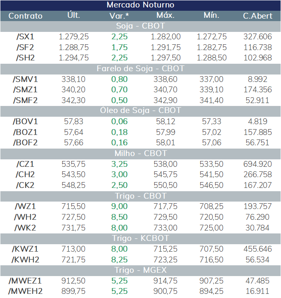
Task: Click the Mín. column header
Action: tap(211, 15)
